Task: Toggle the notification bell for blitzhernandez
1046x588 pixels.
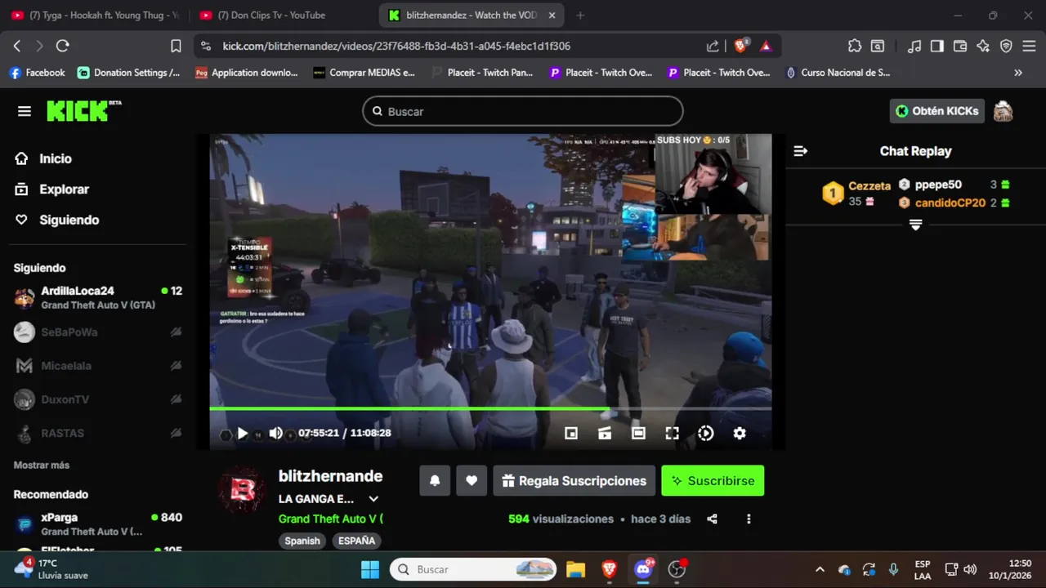Action: [x=435, y=481]
